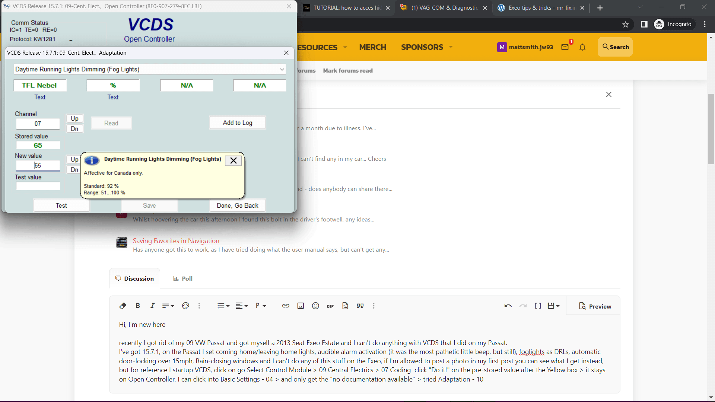The image size is (715, 402).
Task: Click Mark forums read link
Action: point(348,71)
